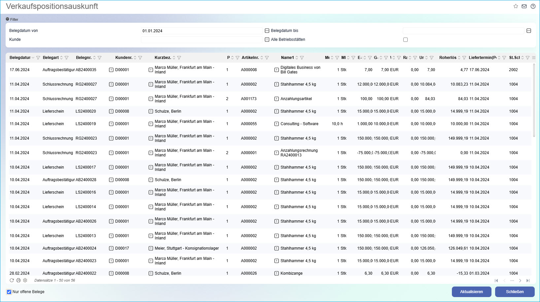The height and width of the screenshot is (302, 540).
Task: Open Kurzbez. info for Meier, Stuttgart row
Action: pos(151,248)
